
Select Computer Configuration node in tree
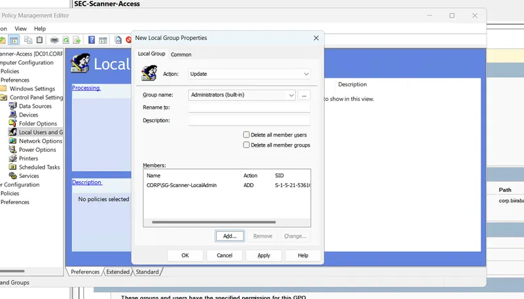tap(27, 62)
